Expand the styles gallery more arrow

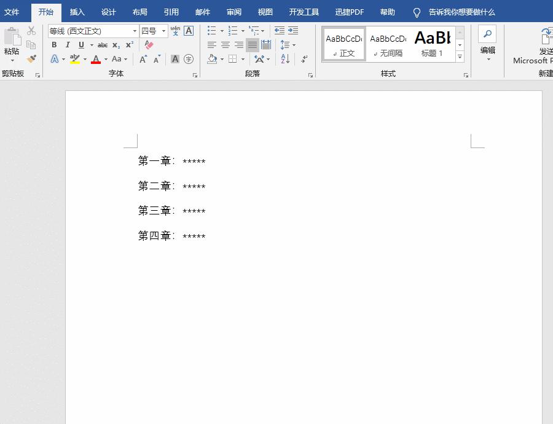pyautogui.click(x=460, y=57)
